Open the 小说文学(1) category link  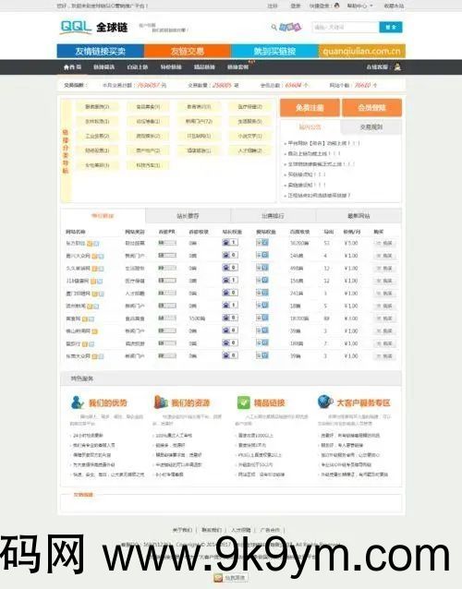[250, 136]
